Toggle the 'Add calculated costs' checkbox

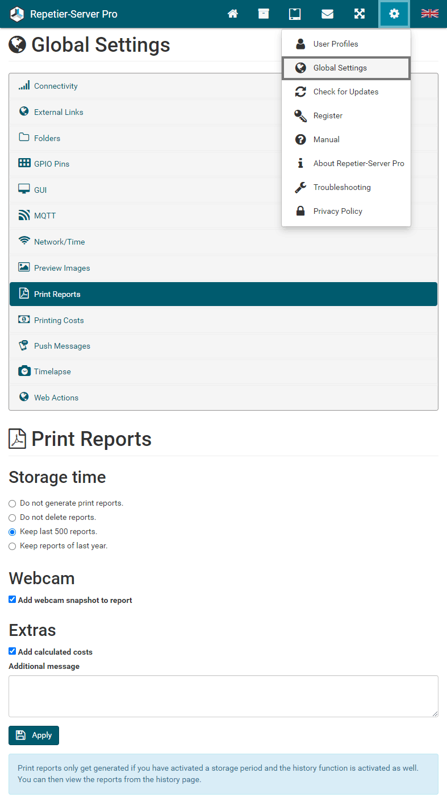[x=12, y=651]
